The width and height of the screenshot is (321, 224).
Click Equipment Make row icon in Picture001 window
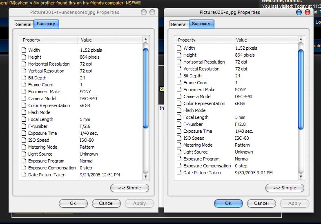click(x=24, y=92)
